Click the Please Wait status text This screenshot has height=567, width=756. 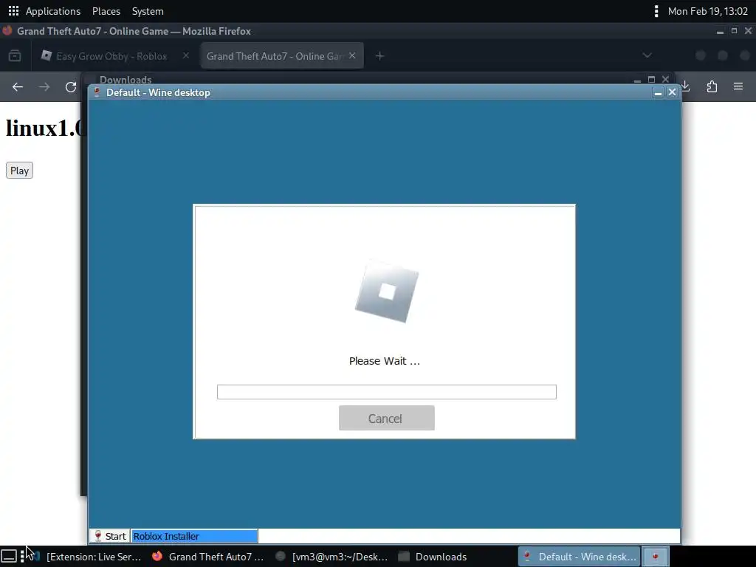[x=385, y=361]
